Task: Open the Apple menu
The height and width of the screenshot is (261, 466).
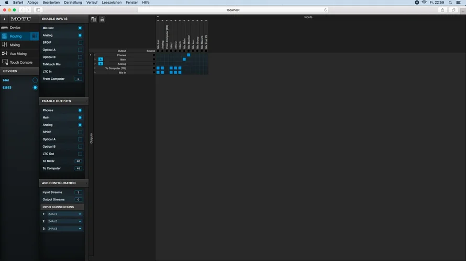Action: 6,3
